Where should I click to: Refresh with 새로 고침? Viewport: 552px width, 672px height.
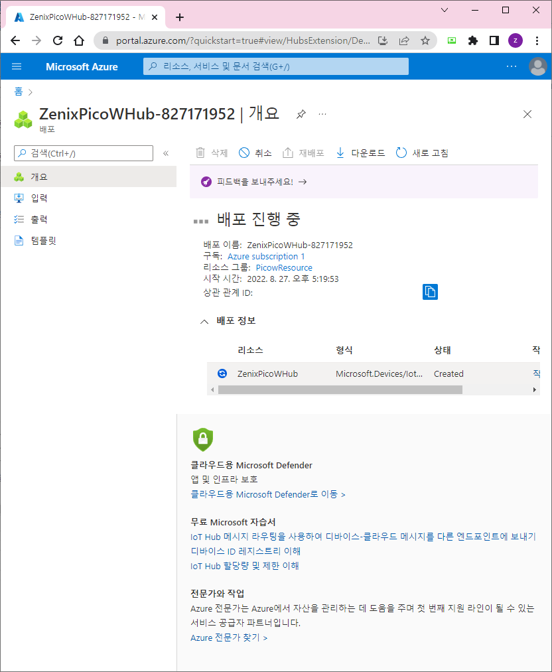coord(422,153)
